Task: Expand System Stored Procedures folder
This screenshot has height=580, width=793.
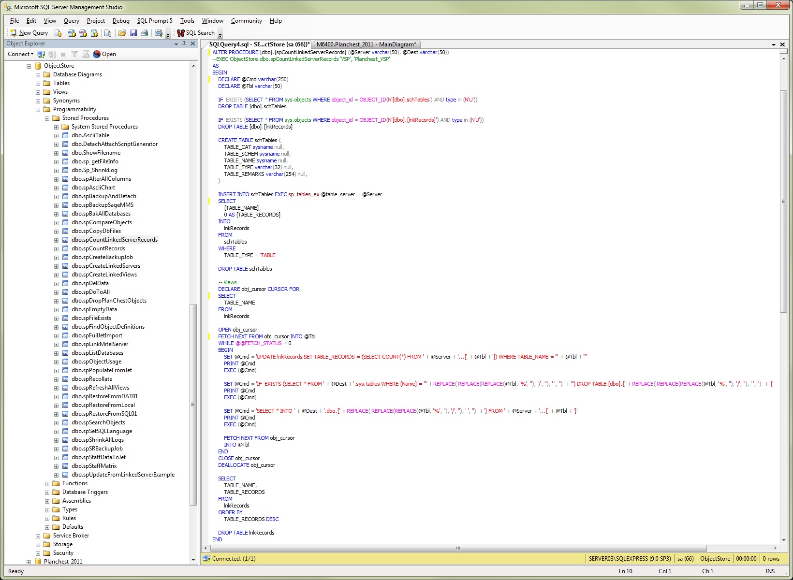Action: point(56,127)
